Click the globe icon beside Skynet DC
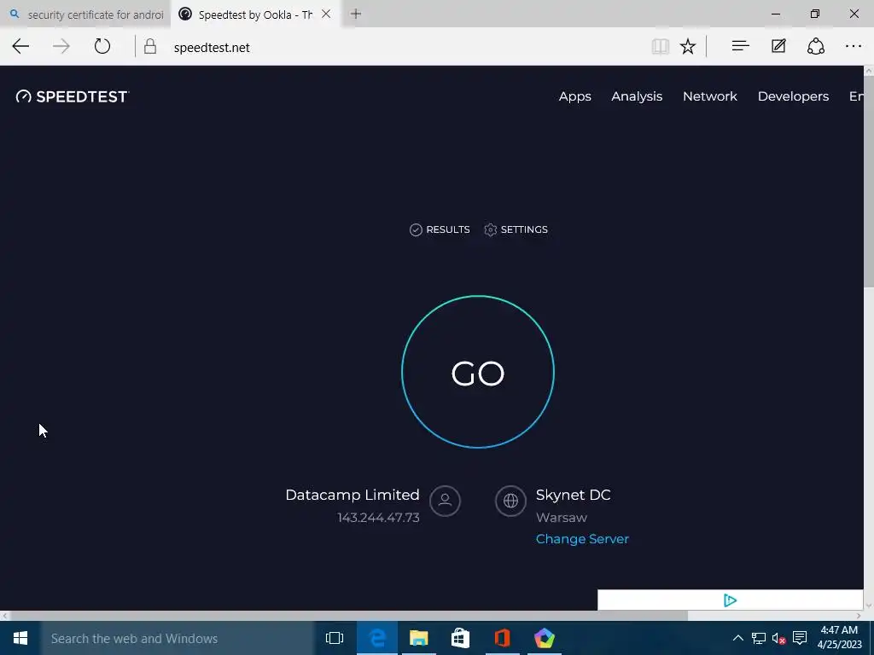Viewport: 874px width, 655px height. [510, 501]
